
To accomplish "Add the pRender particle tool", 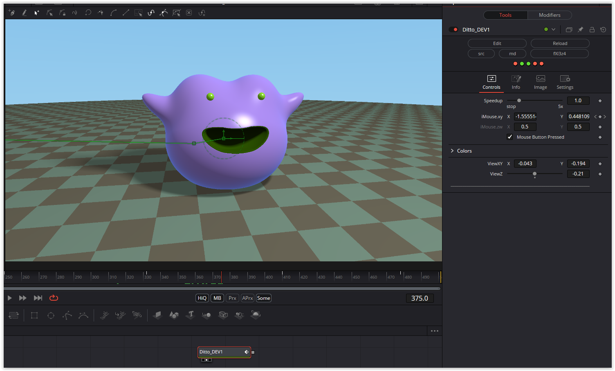I will point(137,315).
